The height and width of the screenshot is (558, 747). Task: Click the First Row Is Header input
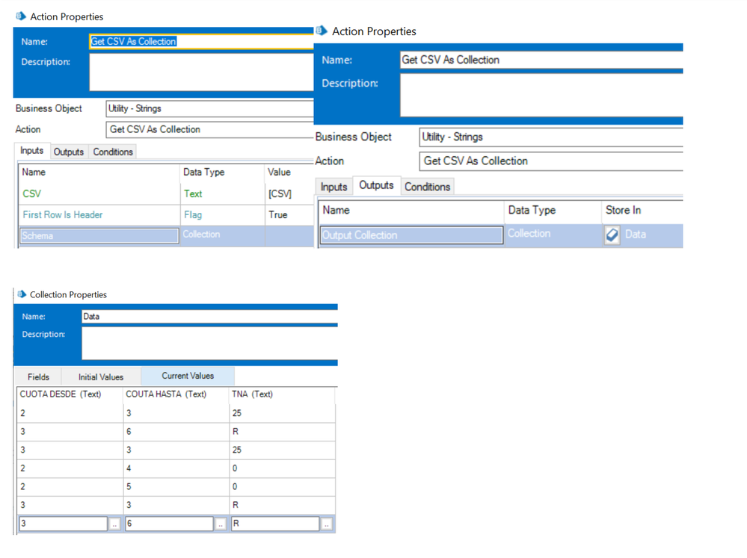[x=63, y=214]
